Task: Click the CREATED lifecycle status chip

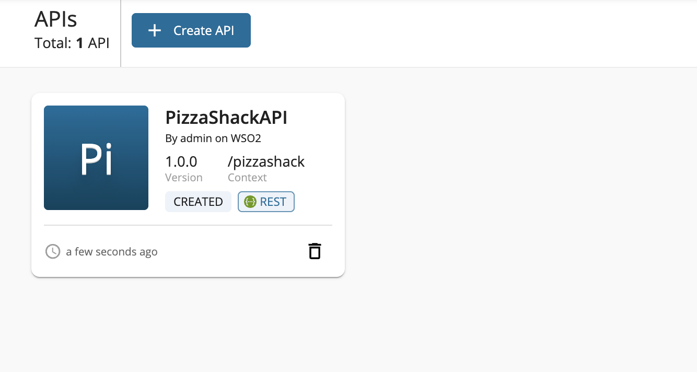Action: pos(198,202)
